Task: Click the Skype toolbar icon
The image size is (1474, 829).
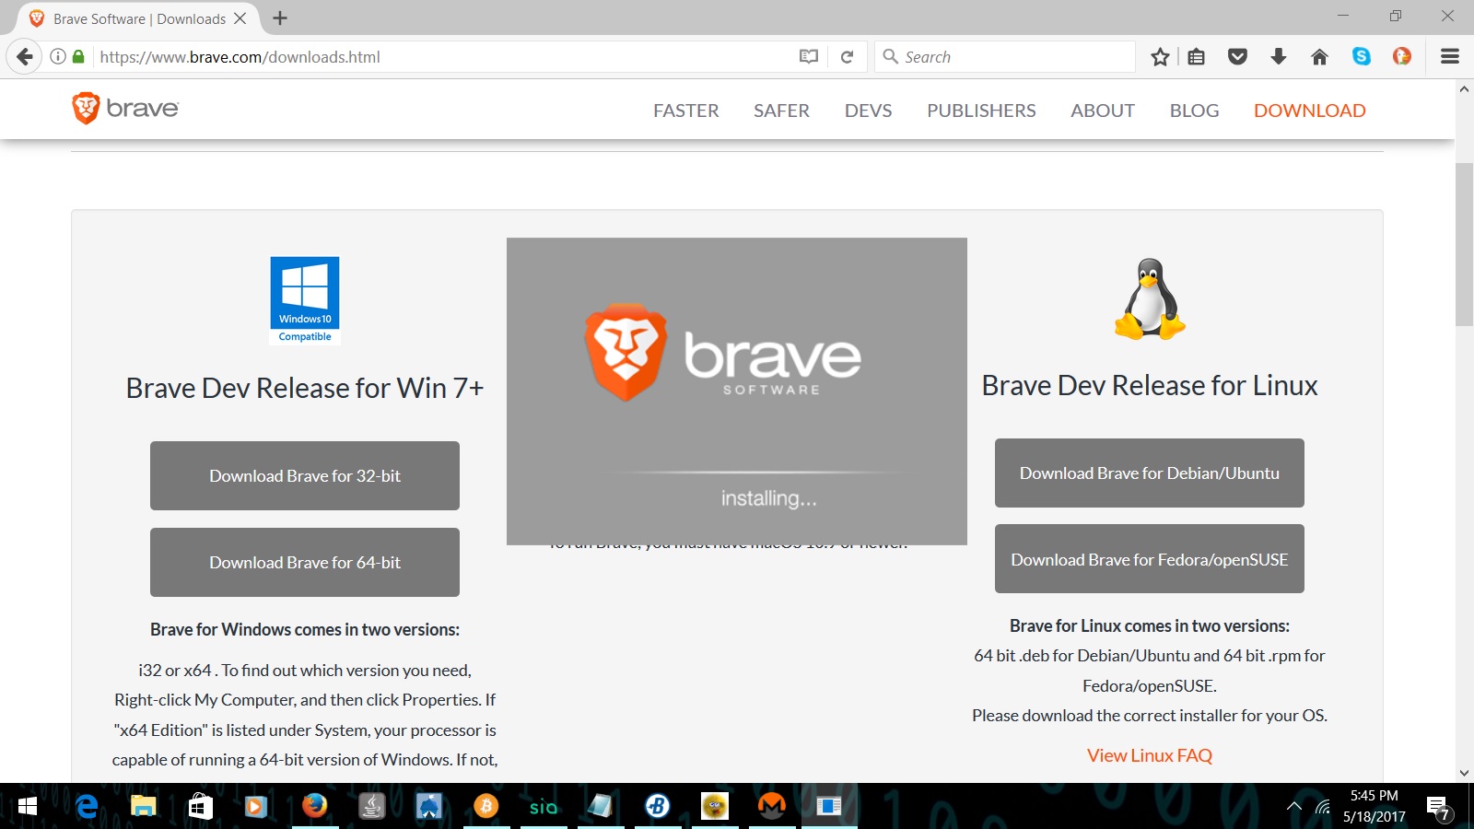Action: (1361, 56)
